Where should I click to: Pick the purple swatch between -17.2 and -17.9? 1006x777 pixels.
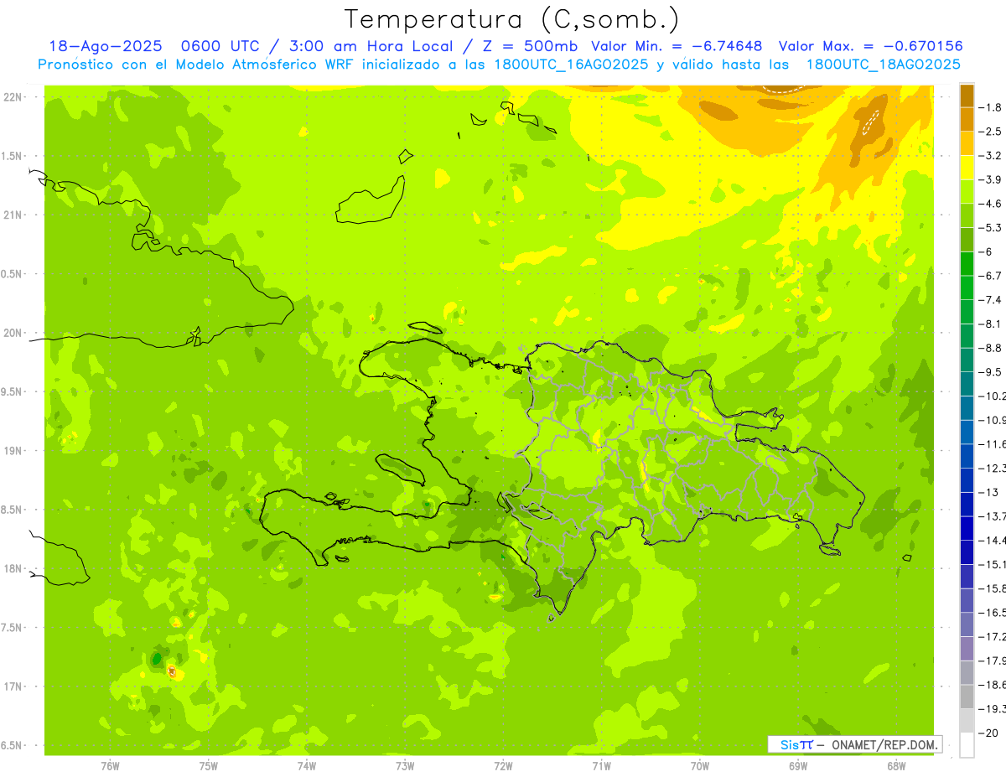967,649
